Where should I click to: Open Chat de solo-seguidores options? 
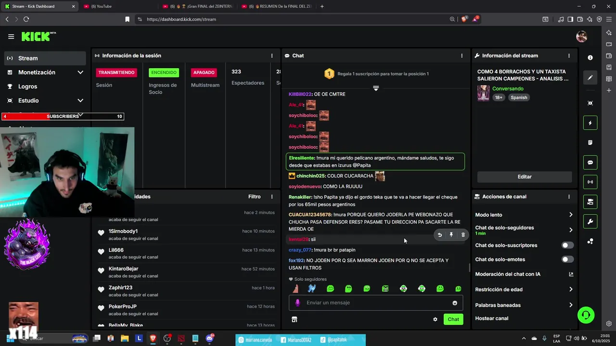[525, 230]
